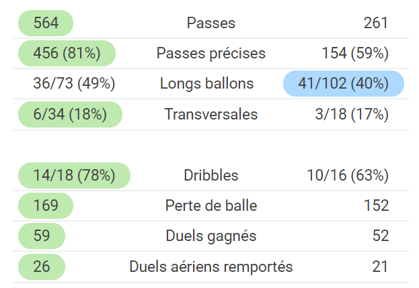Viewport: 419px width, 288px height.
Task: Select the 14/18 (78%) dribbles badge
Action: [74, 175]
